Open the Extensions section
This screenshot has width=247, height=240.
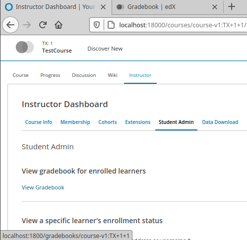point(138,122)
